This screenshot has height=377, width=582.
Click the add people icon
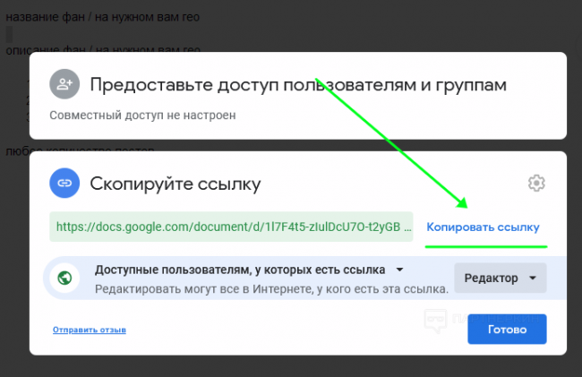(x=64, y=84)
